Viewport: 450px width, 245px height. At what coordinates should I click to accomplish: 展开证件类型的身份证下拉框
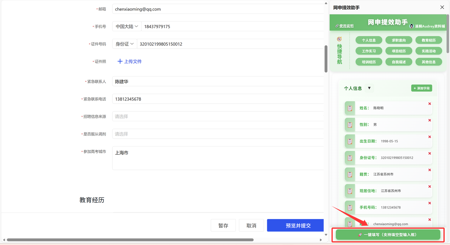[125, 44]
